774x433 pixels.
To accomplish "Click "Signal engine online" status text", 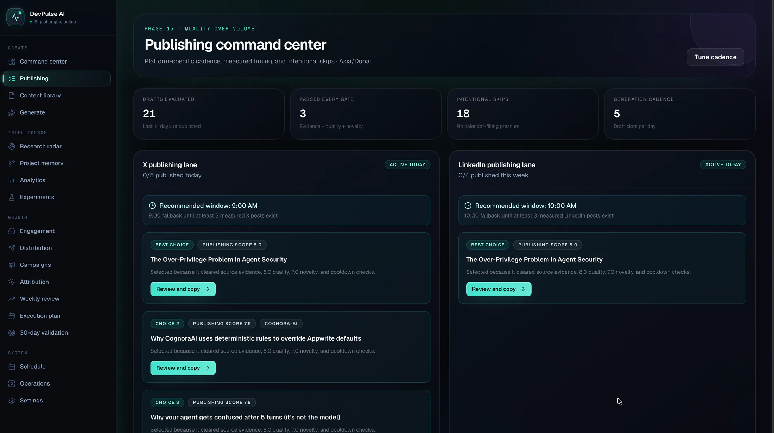I will [55, 22].
